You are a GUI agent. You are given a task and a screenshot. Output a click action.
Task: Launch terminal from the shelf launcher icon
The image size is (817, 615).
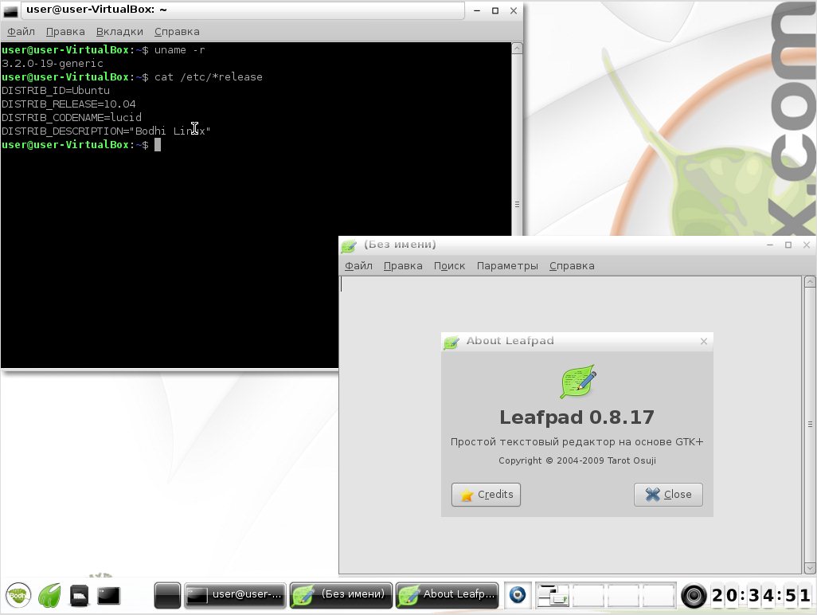108,595
